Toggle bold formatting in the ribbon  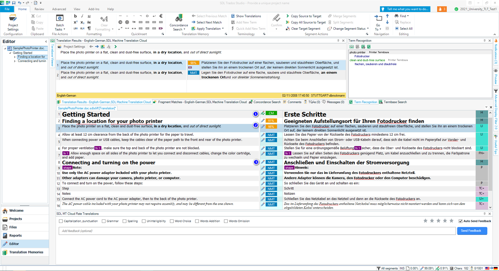[75, 16]
